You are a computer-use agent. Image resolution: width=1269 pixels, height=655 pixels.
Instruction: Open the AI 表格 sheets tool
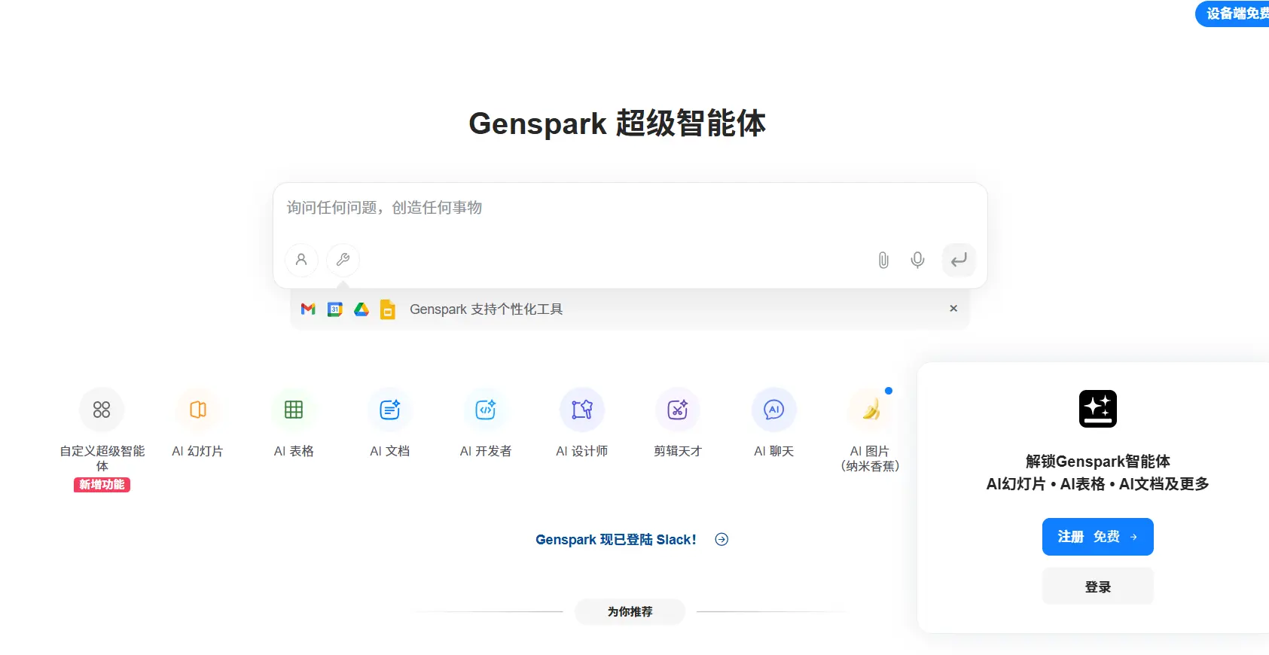pyautogui.click(x=294, y=410)
